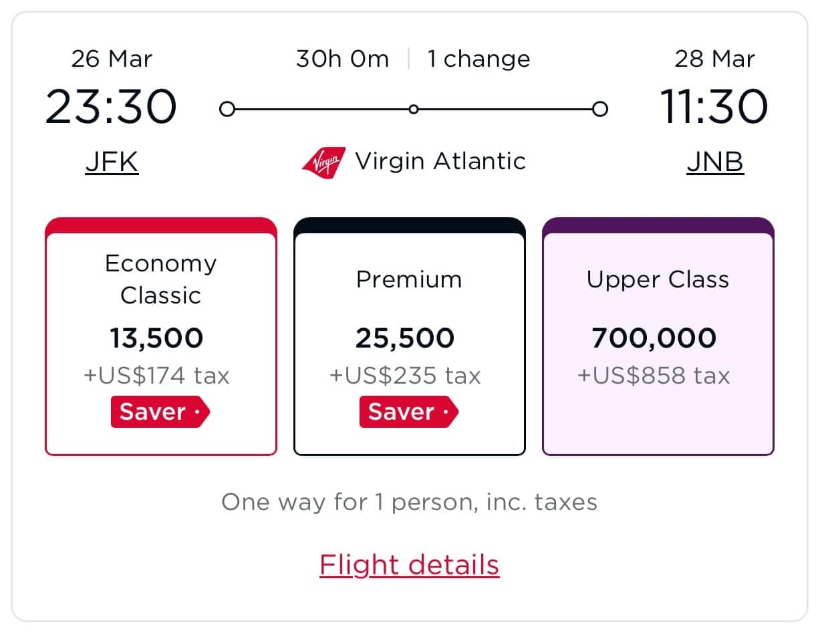Open the Flight details link

pos(409,565)
